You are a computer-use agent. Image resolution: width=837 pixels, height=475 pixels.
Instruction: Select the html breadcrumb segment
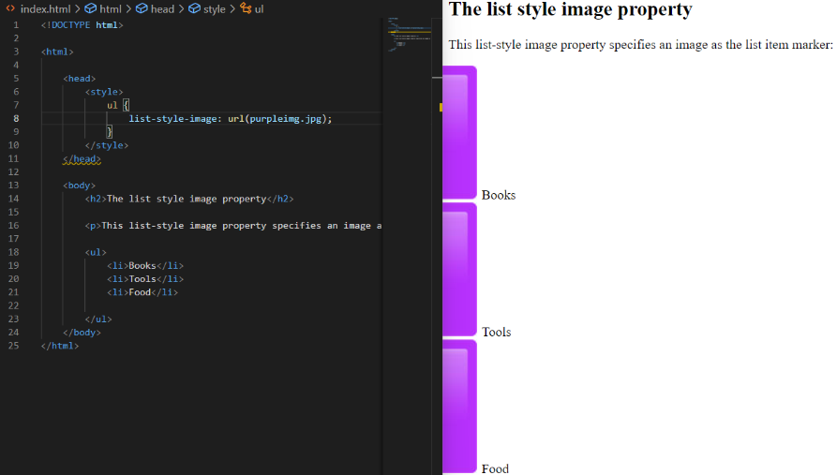click(x=111, y=9)
